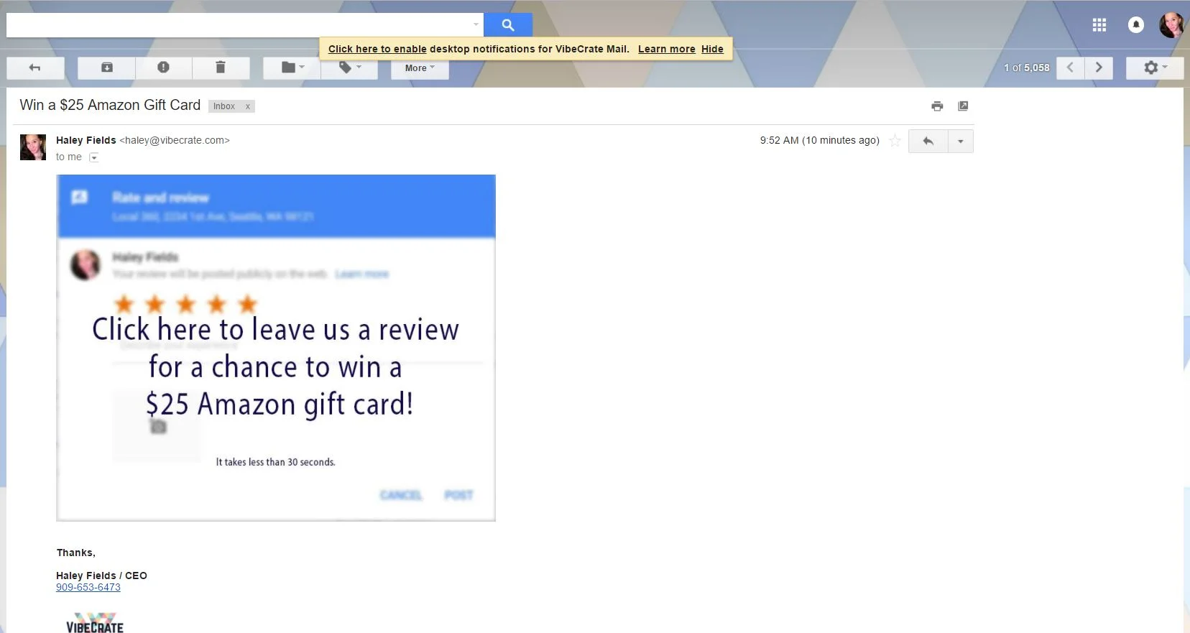
Task: Click phone number 909-653-6473
Action: coord(88,587)
